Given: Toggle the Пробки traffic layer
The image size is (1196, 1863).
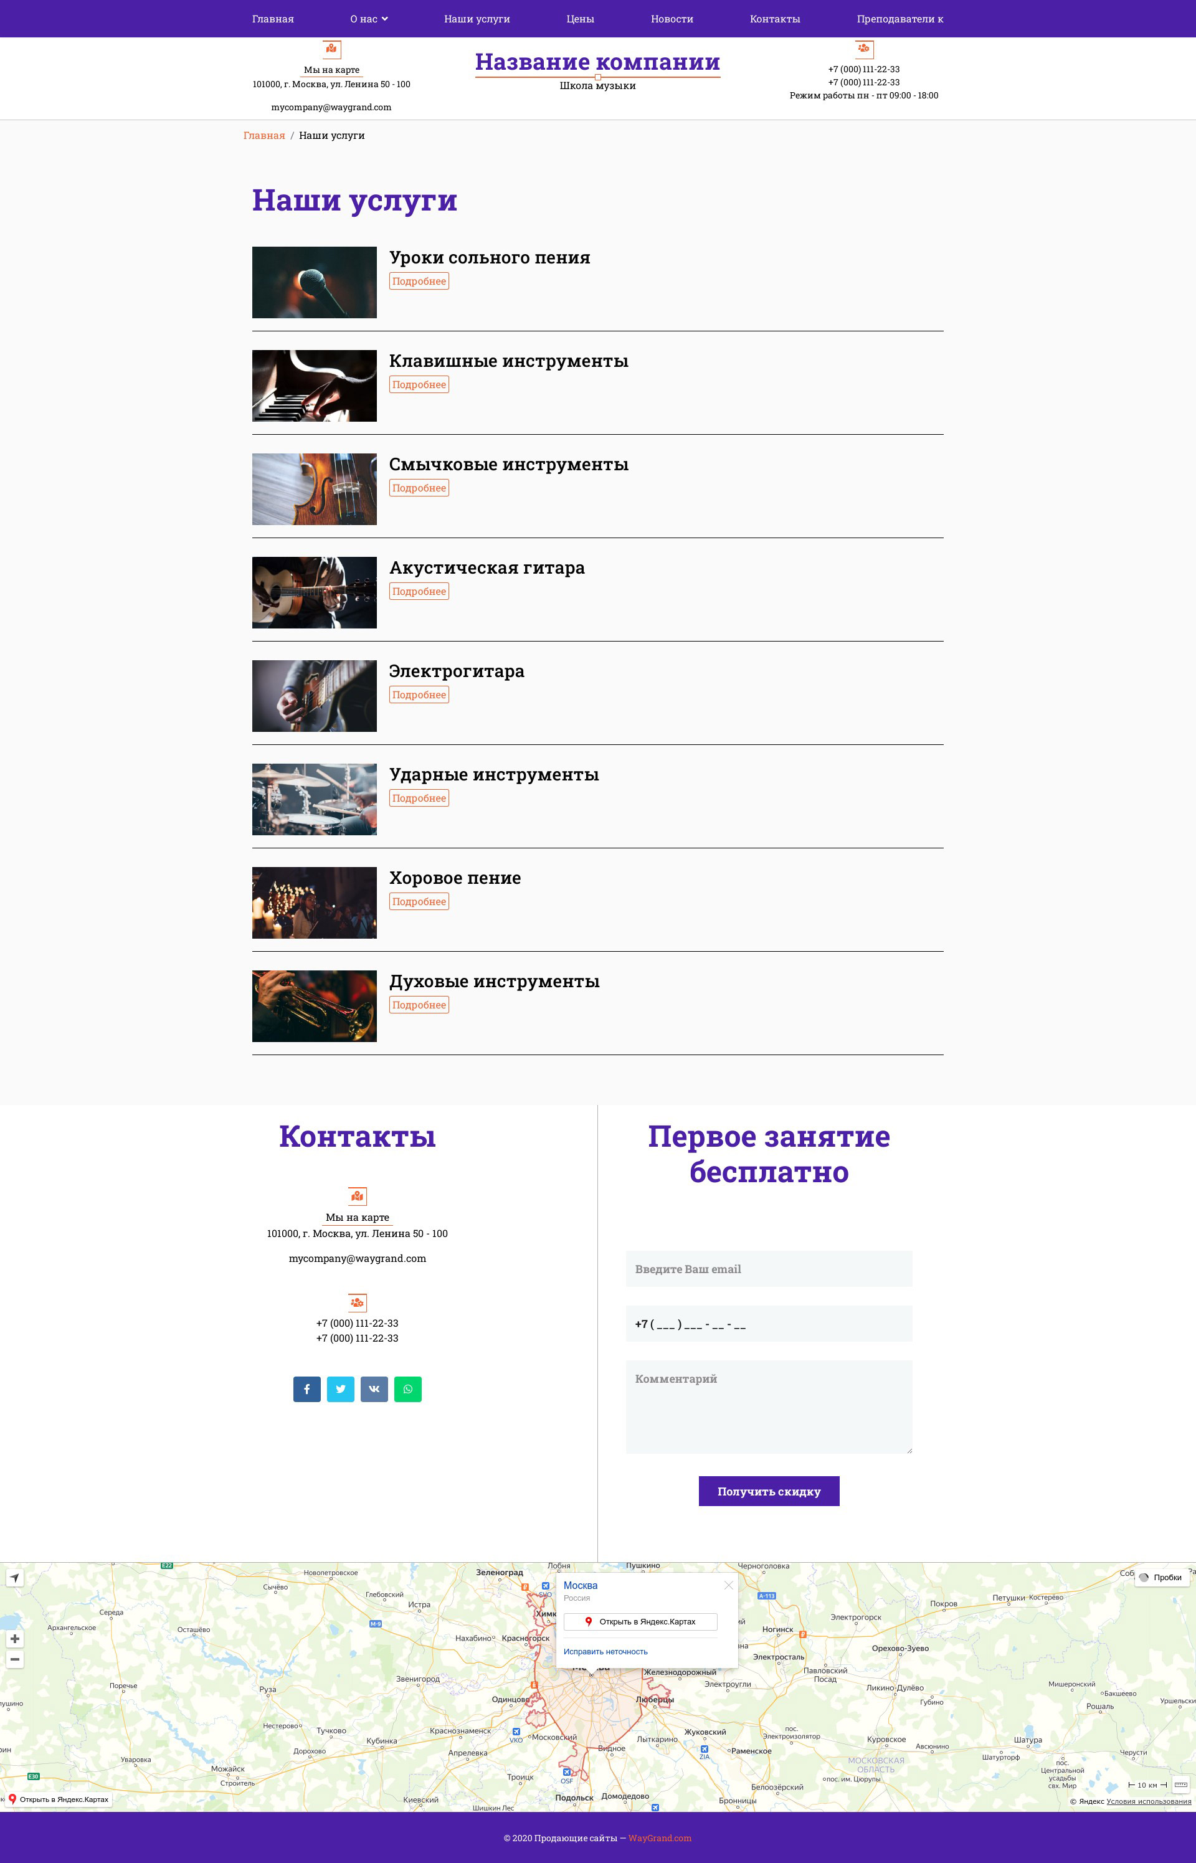Looking at the screenshot, I should point(1161,1577).
